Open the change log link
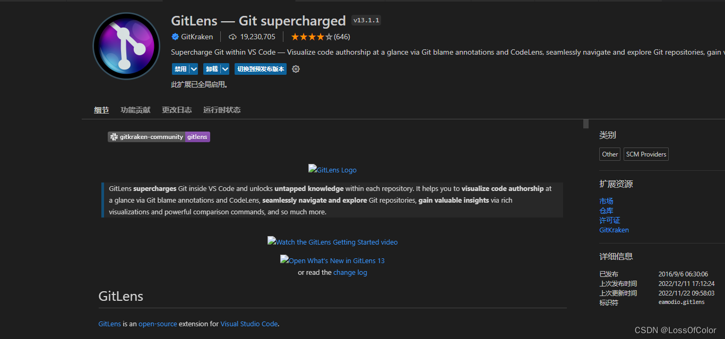Image resolution: width=725 pixels, height=339 pixels. point(350,272)
